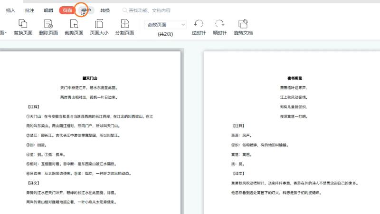Rotate counterclockwise with the 逆时针 icon
The width and height of the screenshot is (380, 214).
pyautogui.click(x=199, y=27)
